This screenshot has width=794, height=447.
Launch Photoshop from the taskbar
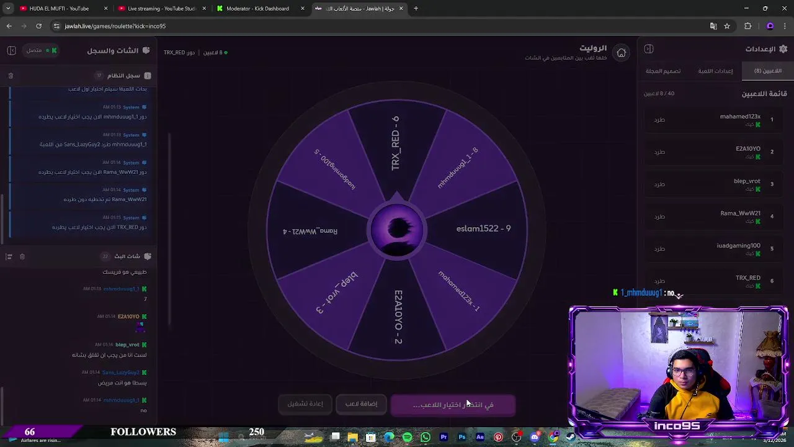coord(462,437)
